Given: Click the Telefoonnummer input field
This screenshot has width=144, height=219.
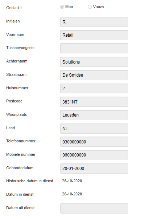Looking at the screenshot, I should point(94,142).
